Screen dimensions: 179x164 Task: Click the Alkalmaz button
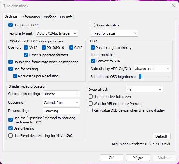click(x=164, y=158)
